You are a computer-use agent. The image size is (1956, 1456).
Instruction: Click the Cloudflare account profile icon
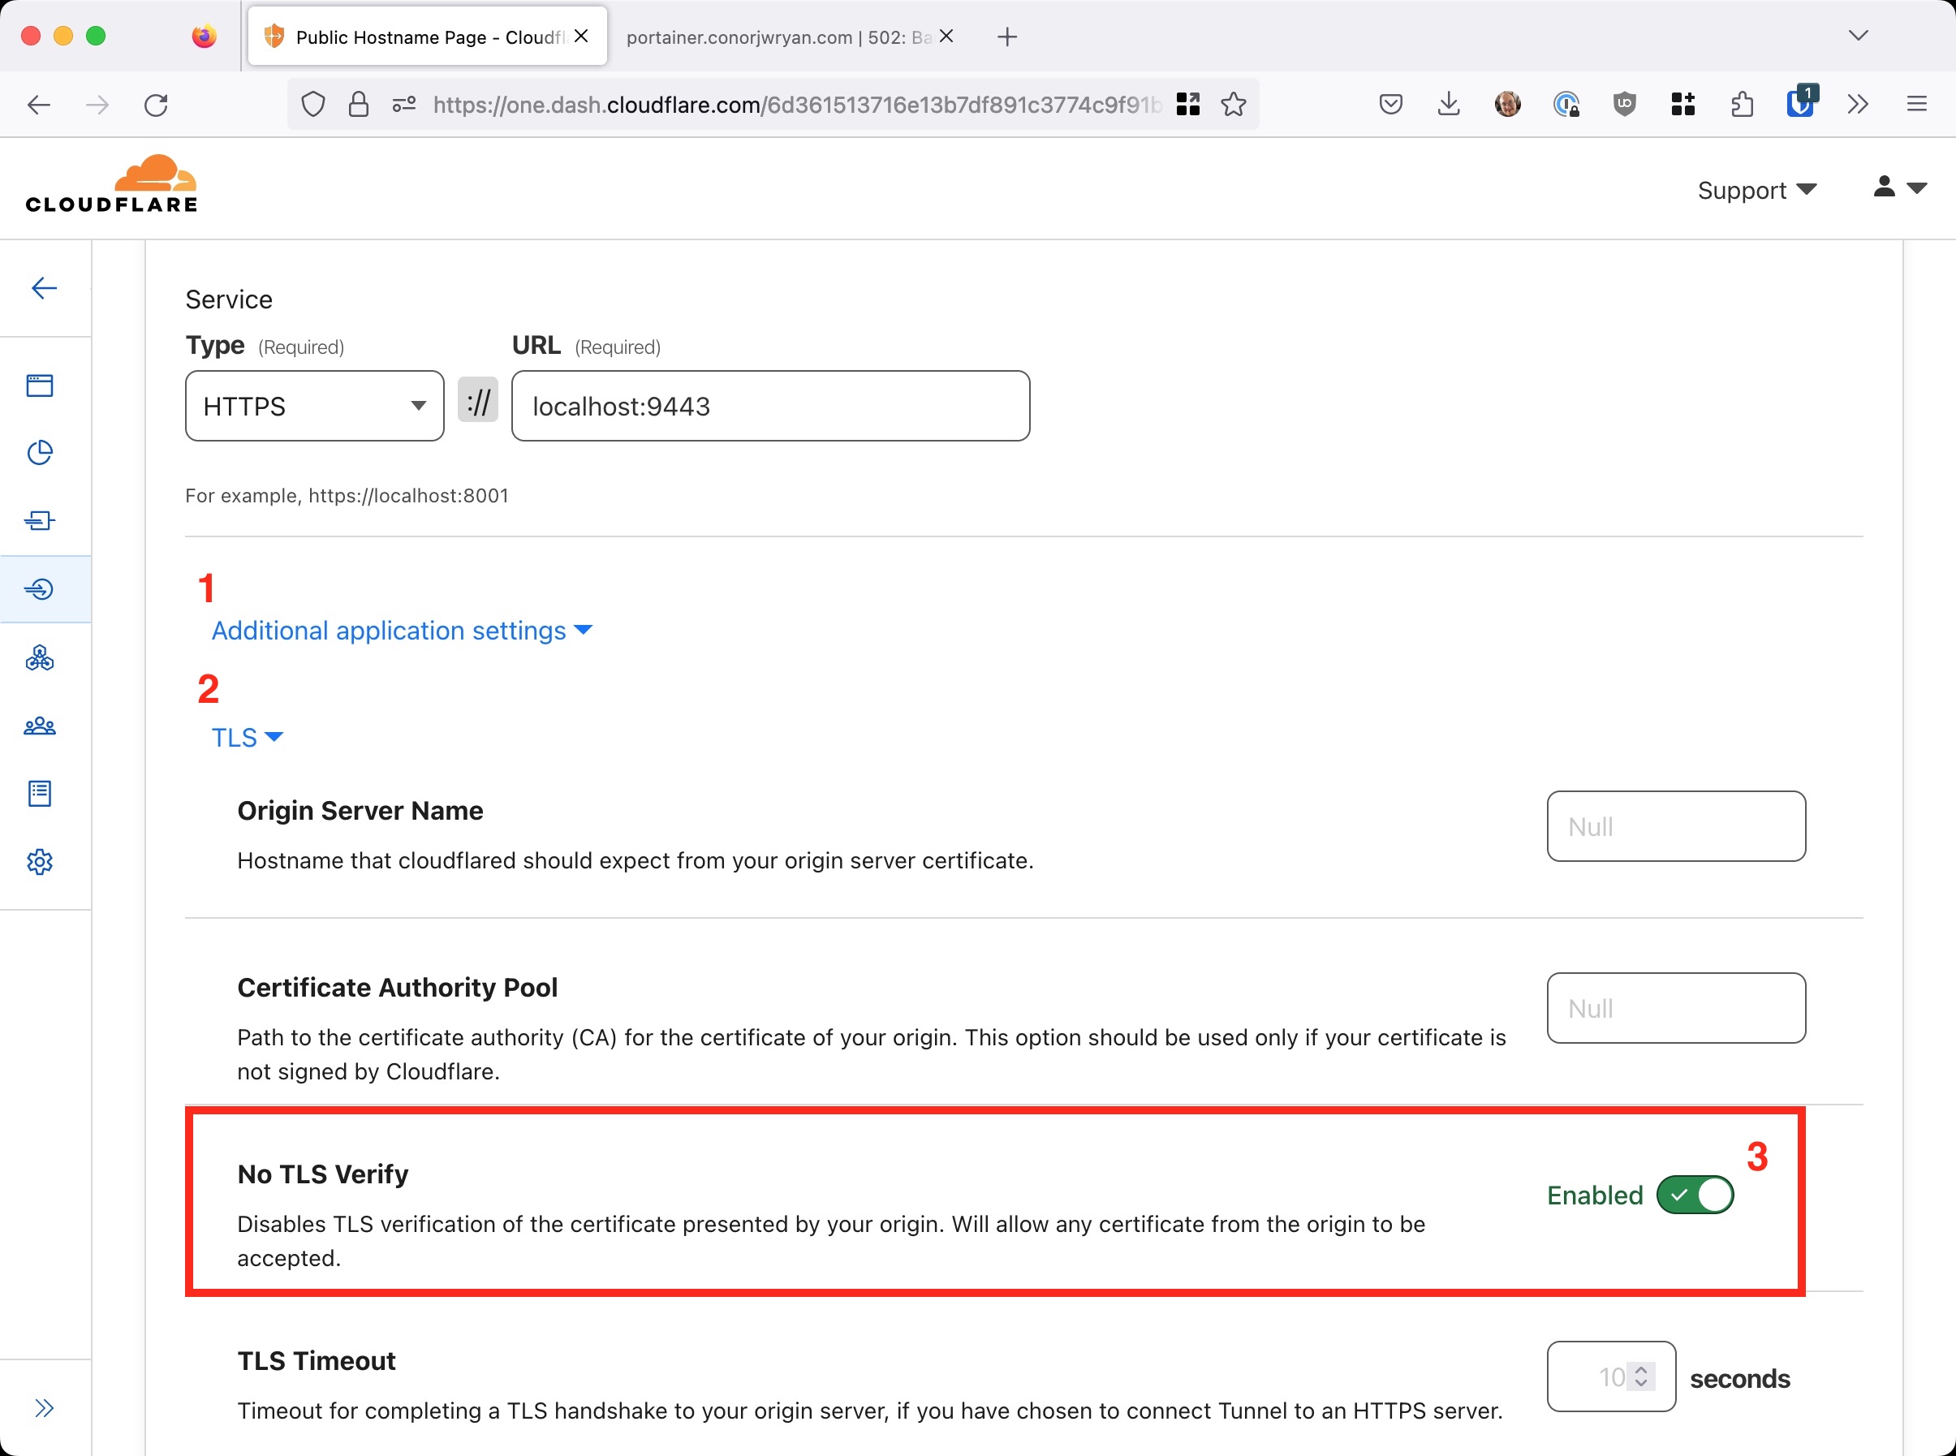tap(1884, 188)
